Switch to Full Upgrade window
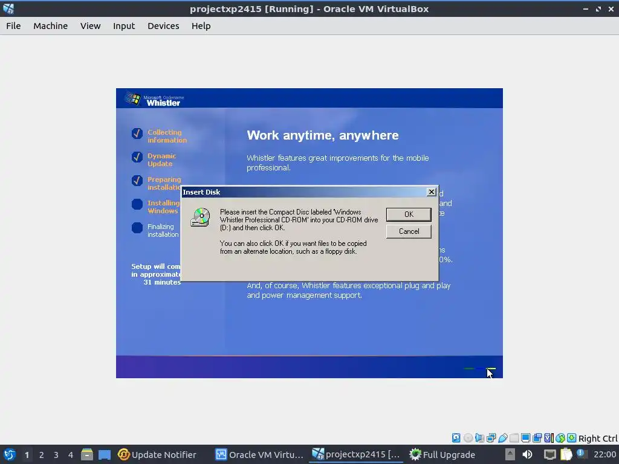 pos(442,455)
